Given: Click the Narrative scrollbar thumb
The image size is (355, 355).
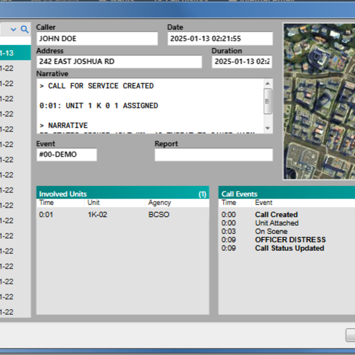Looking at the screenshot, I should (267, 101).
